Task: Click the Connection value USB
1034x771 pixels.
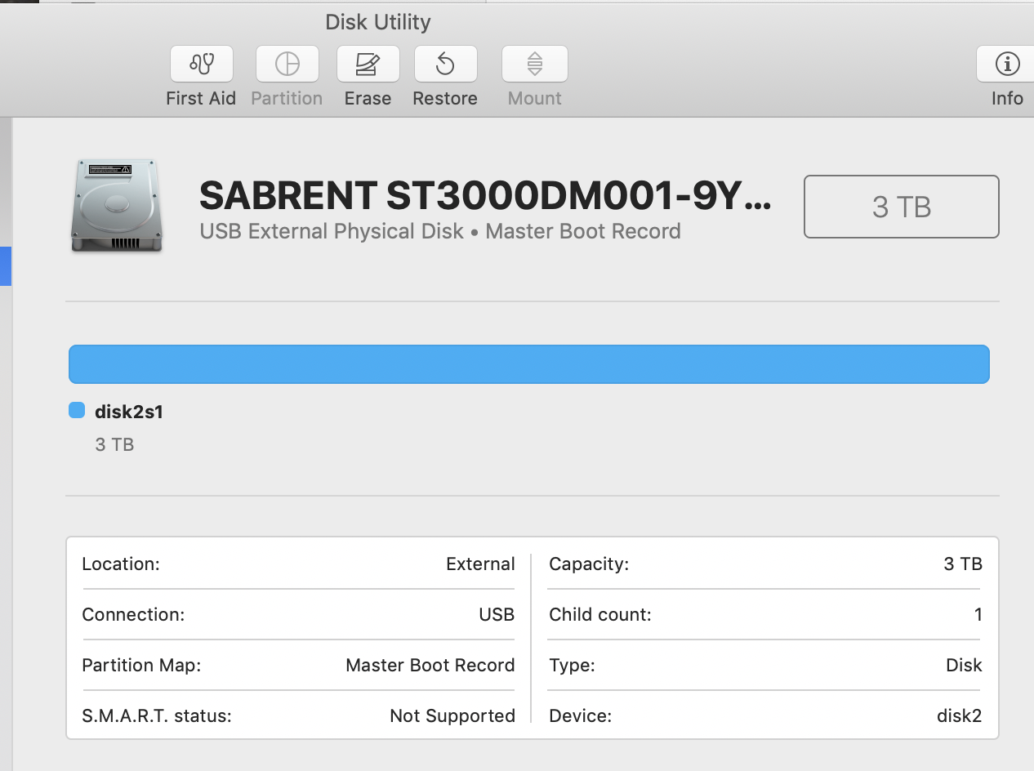Action: coord(497,614)
